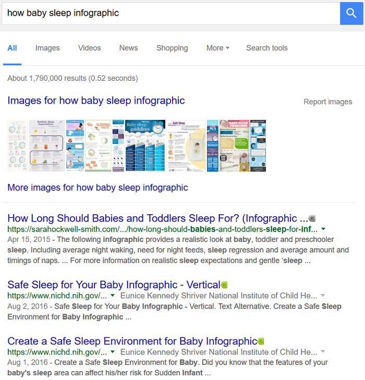Expand the green arrow beside sarahockwell-smith.com URL
The image size is (365, 380).
click(323, 229)
